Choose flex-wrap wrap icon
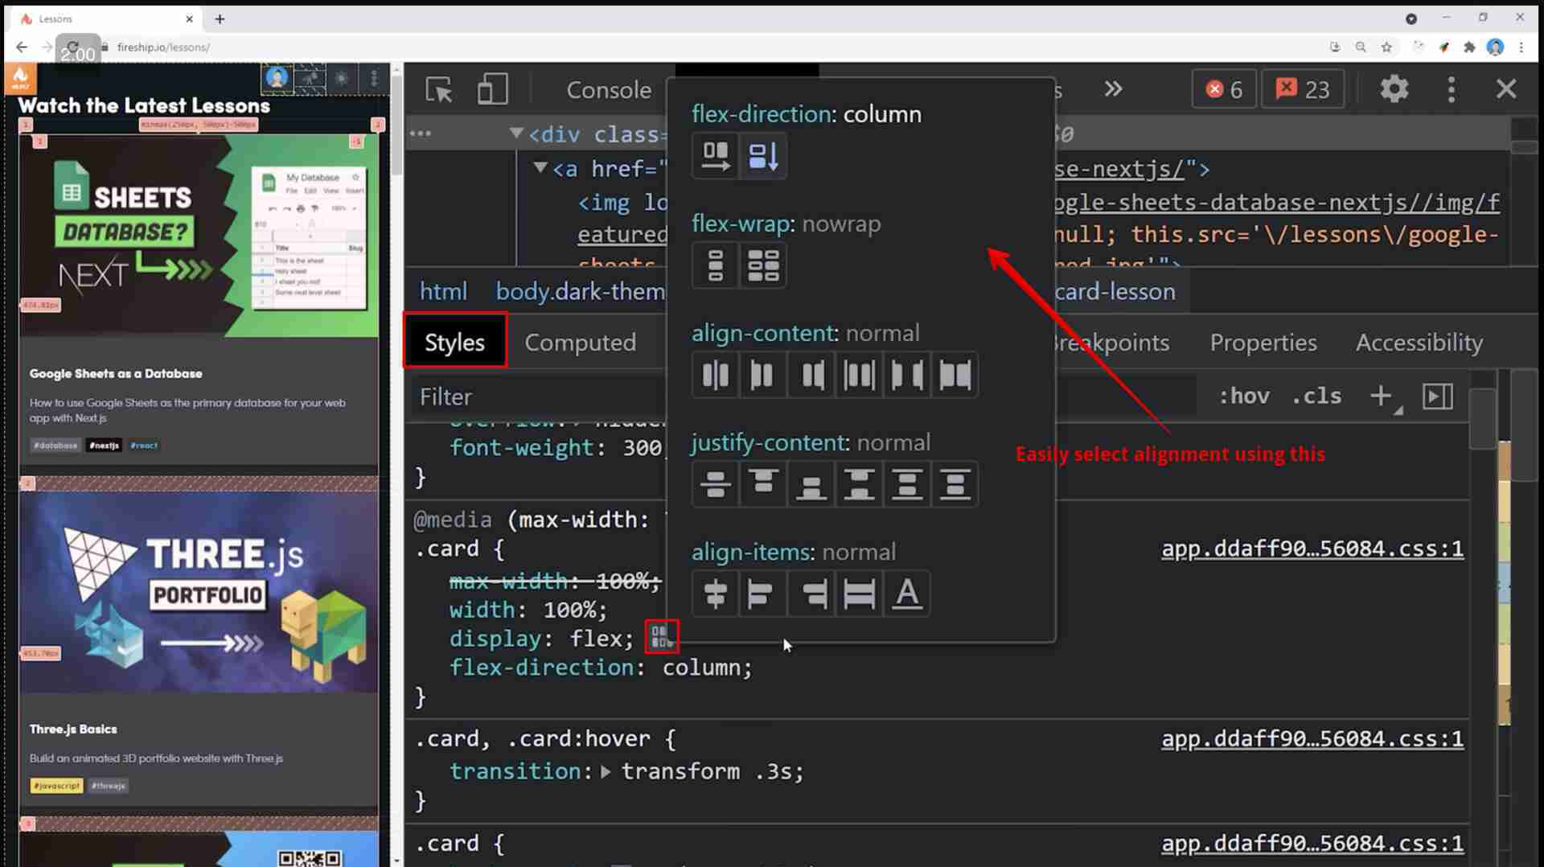The height and width of the screenshot is (867, 1544). [x=762, y=265]
